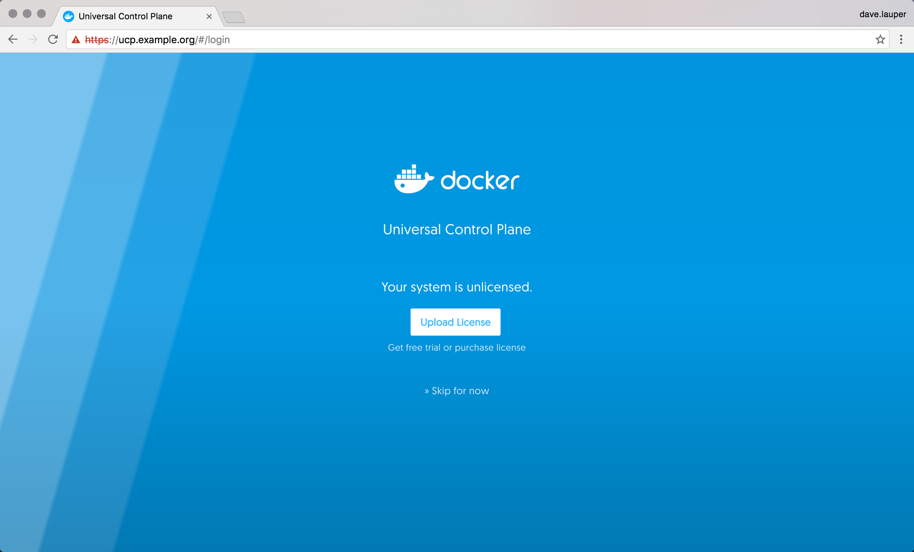
Task: Bookmark page with the star icon
Action: 880,39
